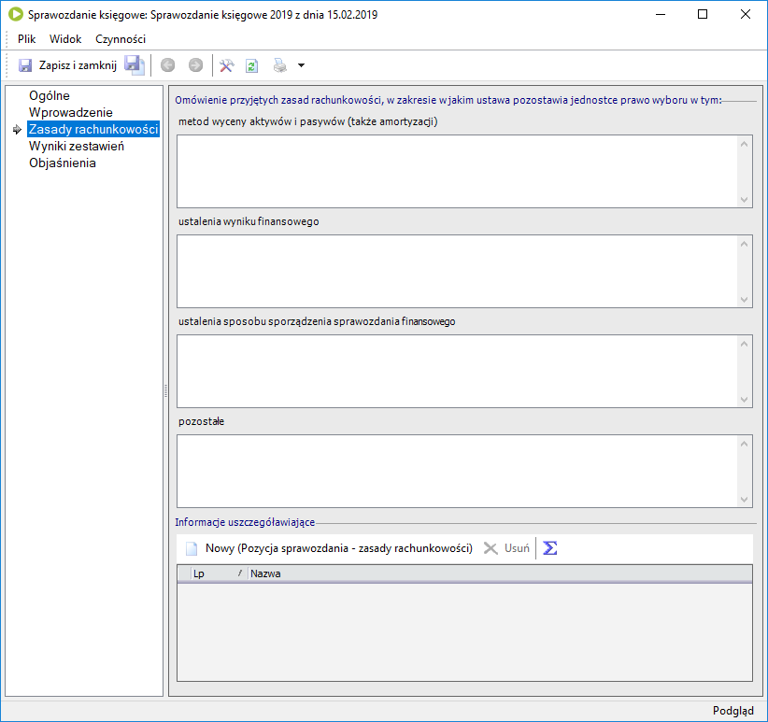Screen dimensions: 768x722
Task: Click the save-all floppy disks icon
Action: pos(135,65)
